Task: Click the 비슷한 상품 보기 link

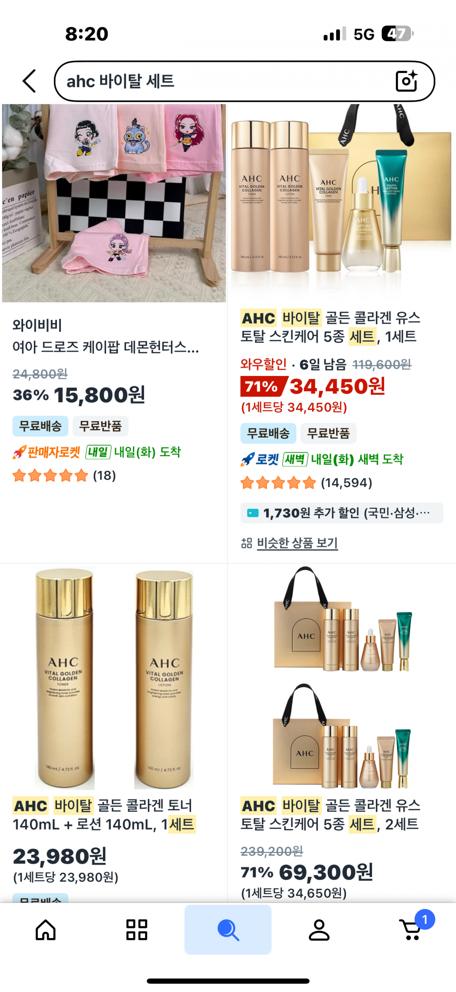Action: (297, 543)
